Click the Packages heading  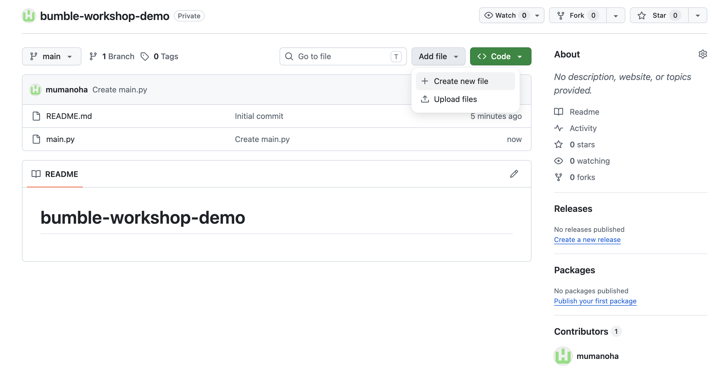[x=575, y=270]
